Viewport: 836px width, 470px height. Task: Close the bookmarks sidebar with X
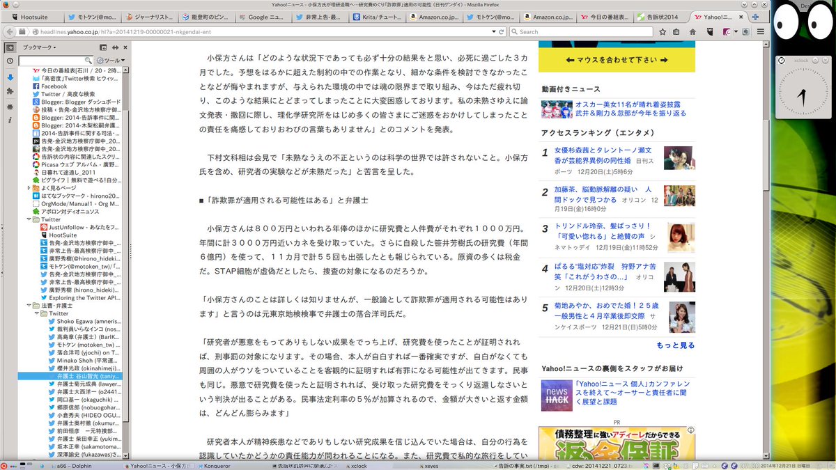[x=124, y=47]
